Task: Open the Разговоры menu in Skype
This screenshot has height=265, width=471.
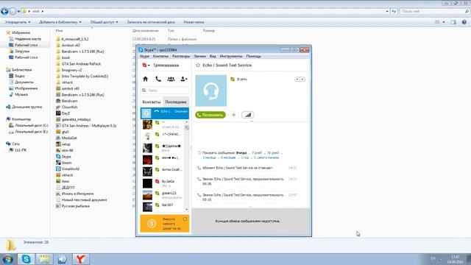Action: [x=181, y=56]
